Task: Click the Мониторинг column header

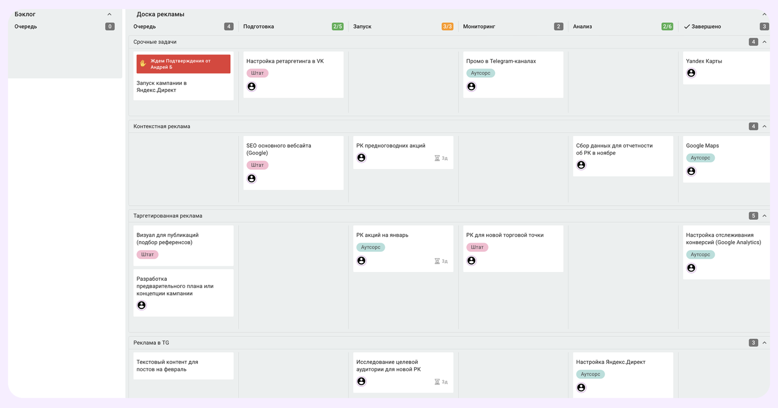Action: (x=479, y=26)
